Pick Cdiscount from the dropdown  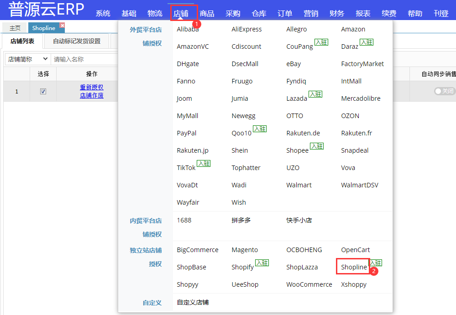246,46
